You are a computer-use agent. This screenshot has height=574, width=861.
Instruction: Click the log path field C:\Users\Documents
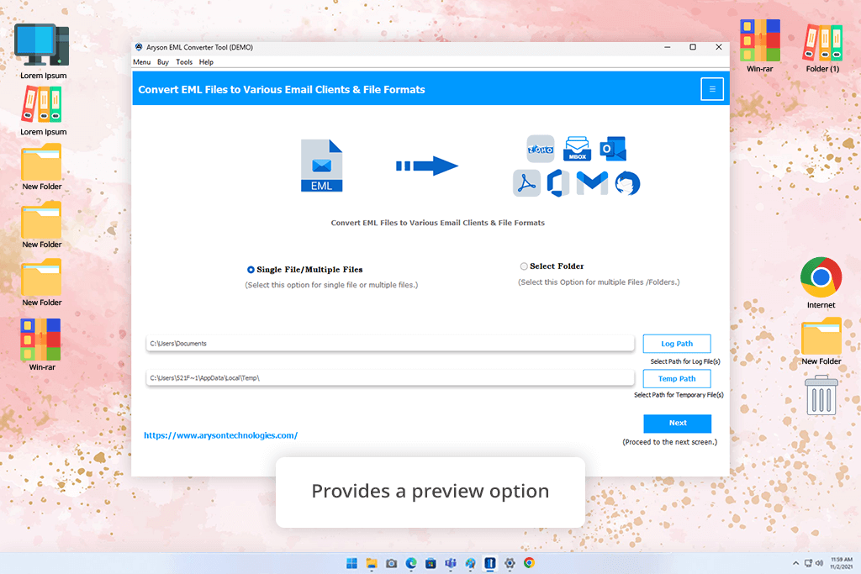click(390, 344)
